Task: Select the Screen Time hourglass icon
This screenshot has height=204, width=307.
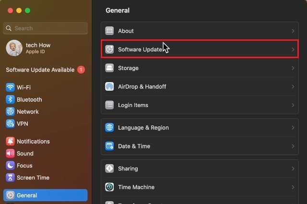Action: (10, 178)
